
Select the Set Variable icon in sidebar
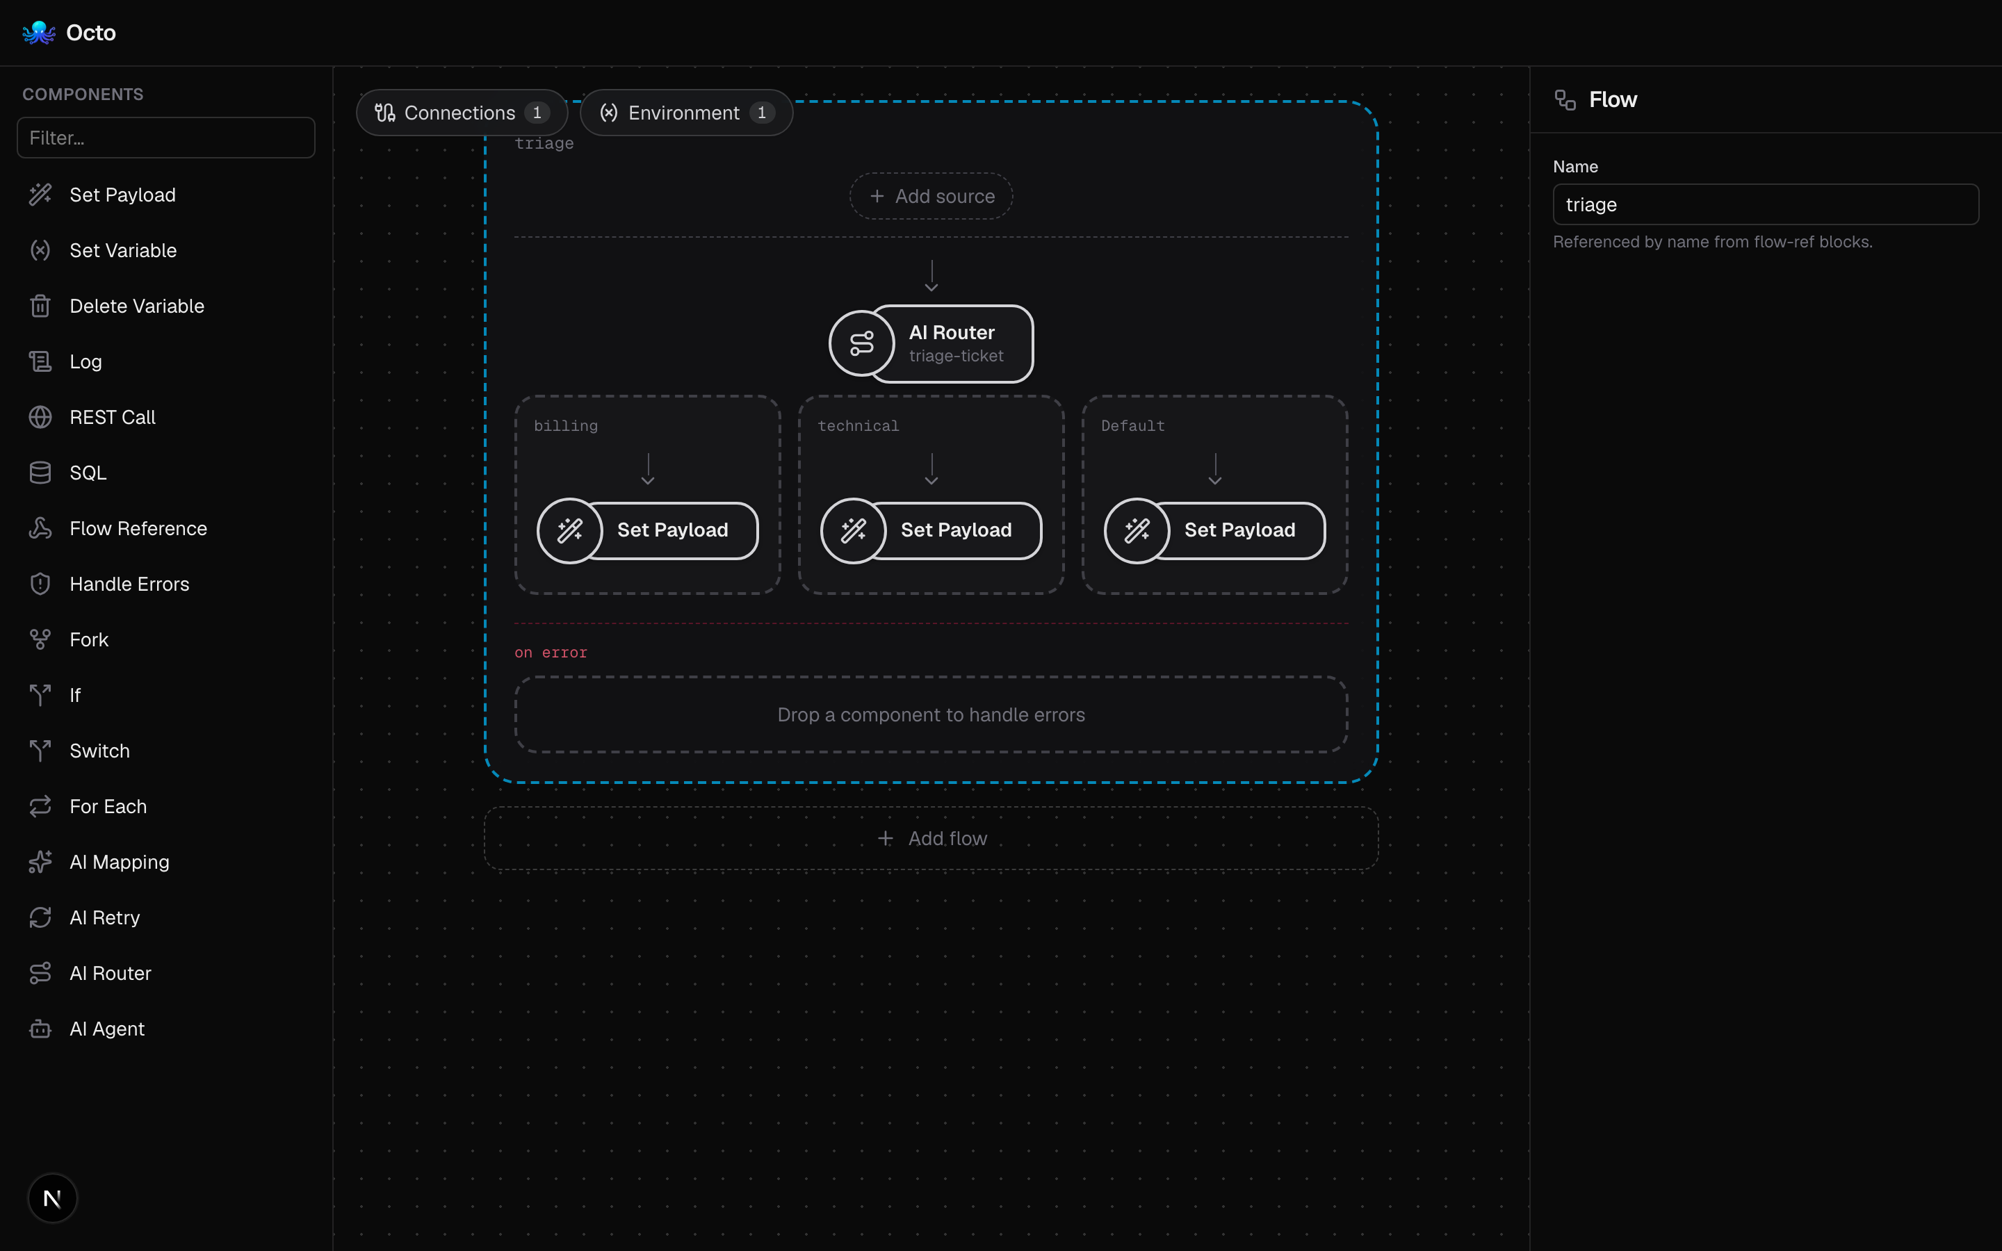point(40,250)
